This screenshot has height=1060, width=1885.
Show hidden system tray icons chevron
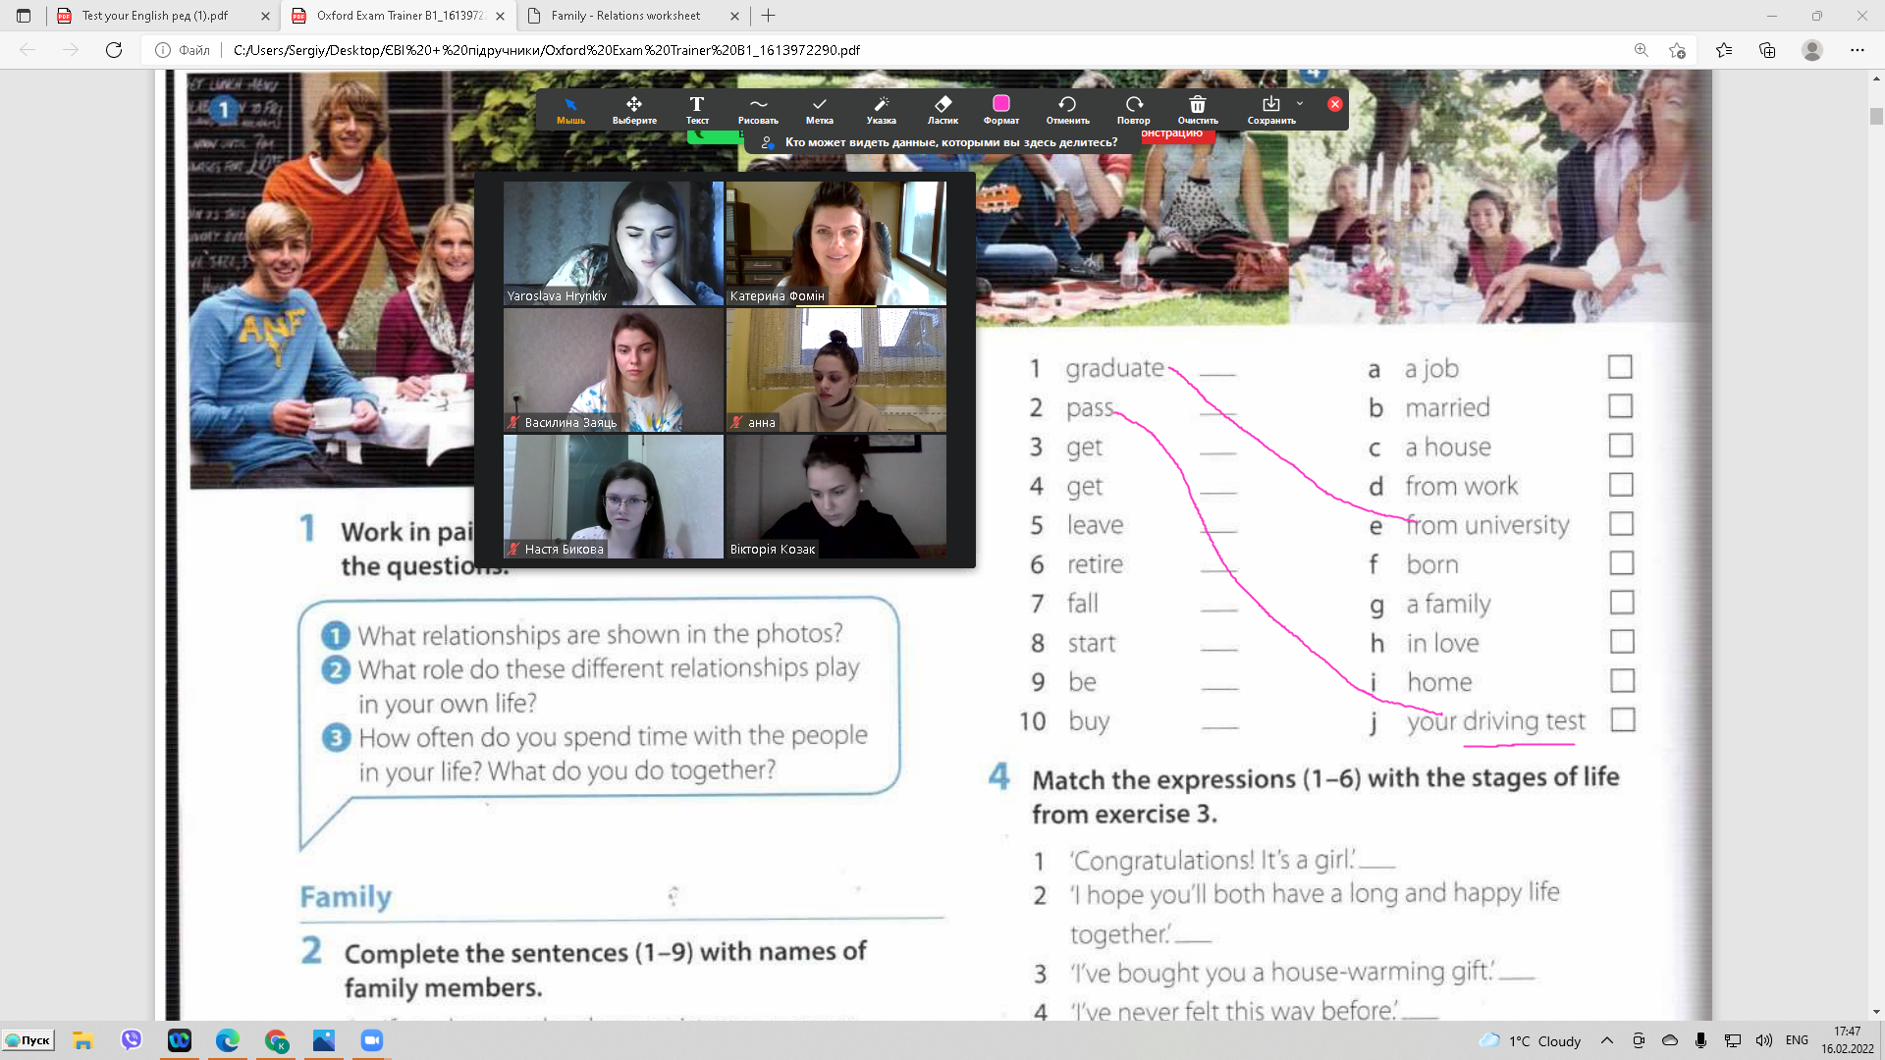1606,1040
